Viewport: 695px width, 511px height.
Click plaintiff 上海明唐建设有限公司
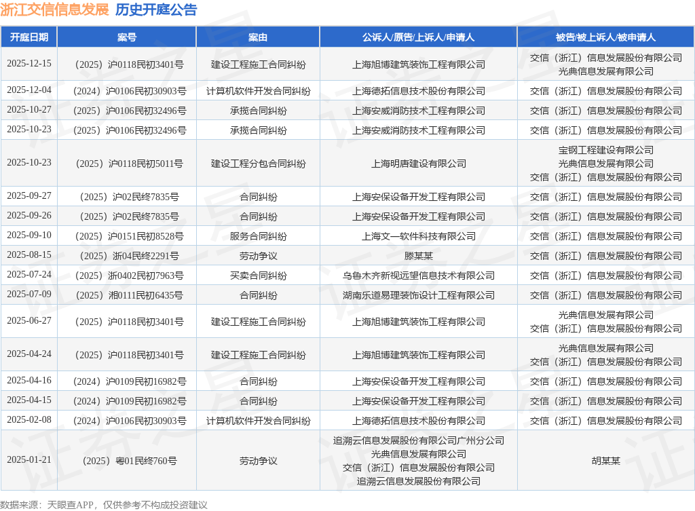point(418,164)
